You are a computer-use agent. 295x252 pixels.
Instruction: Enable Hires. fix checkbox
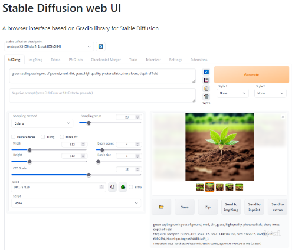pyautogui.click(x=62, y=137)
